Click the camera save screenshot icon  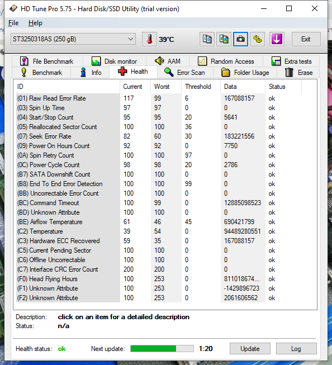(x=240, y=39)
